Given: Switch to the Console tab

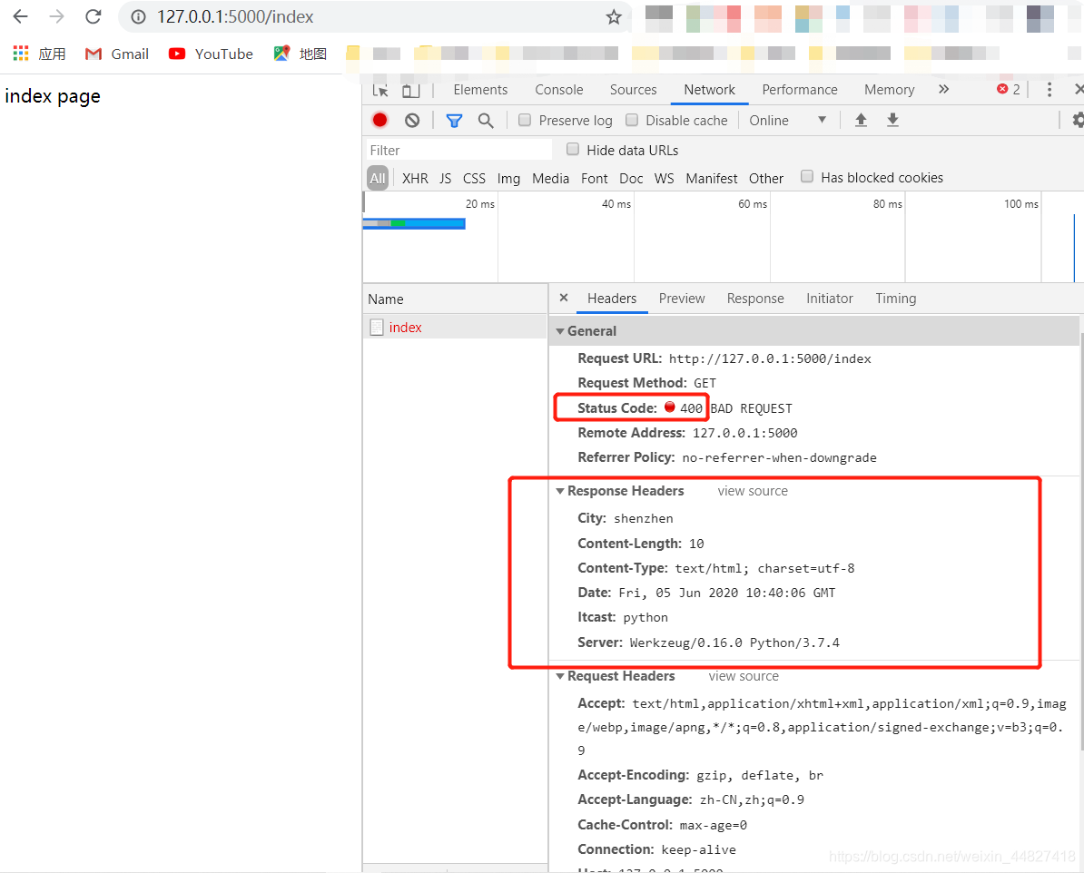Looking at the screenshot, I should 558,90.
